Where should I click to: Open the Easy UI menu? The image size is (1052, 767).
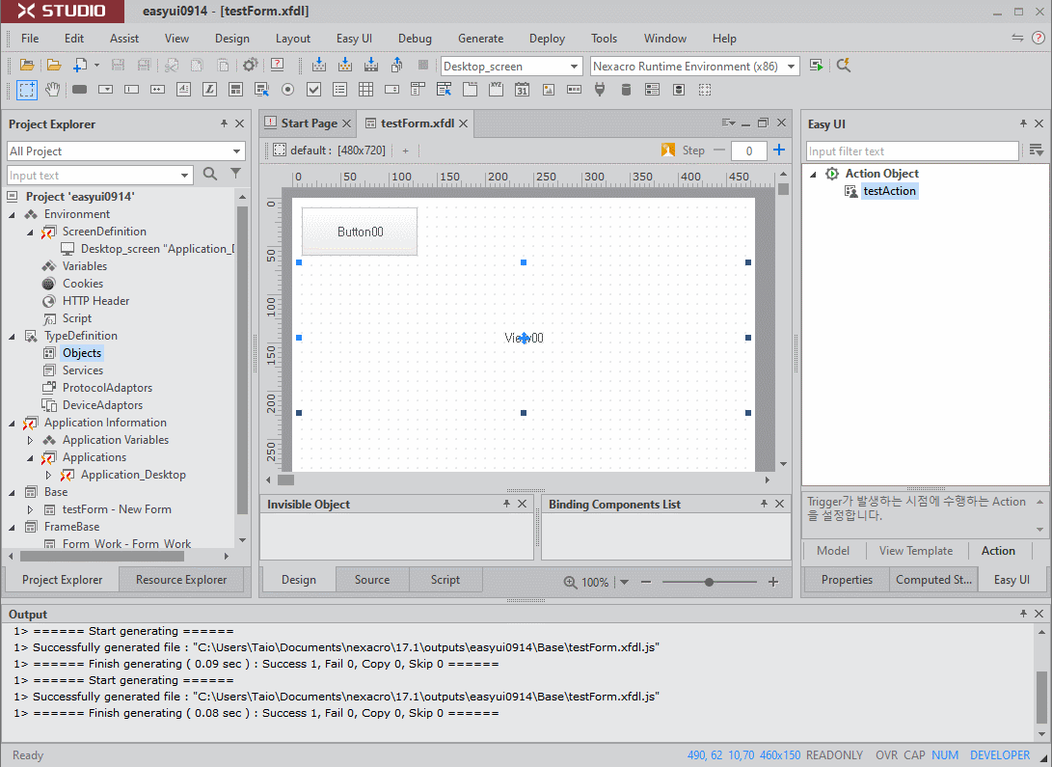(x=354, y=39)
